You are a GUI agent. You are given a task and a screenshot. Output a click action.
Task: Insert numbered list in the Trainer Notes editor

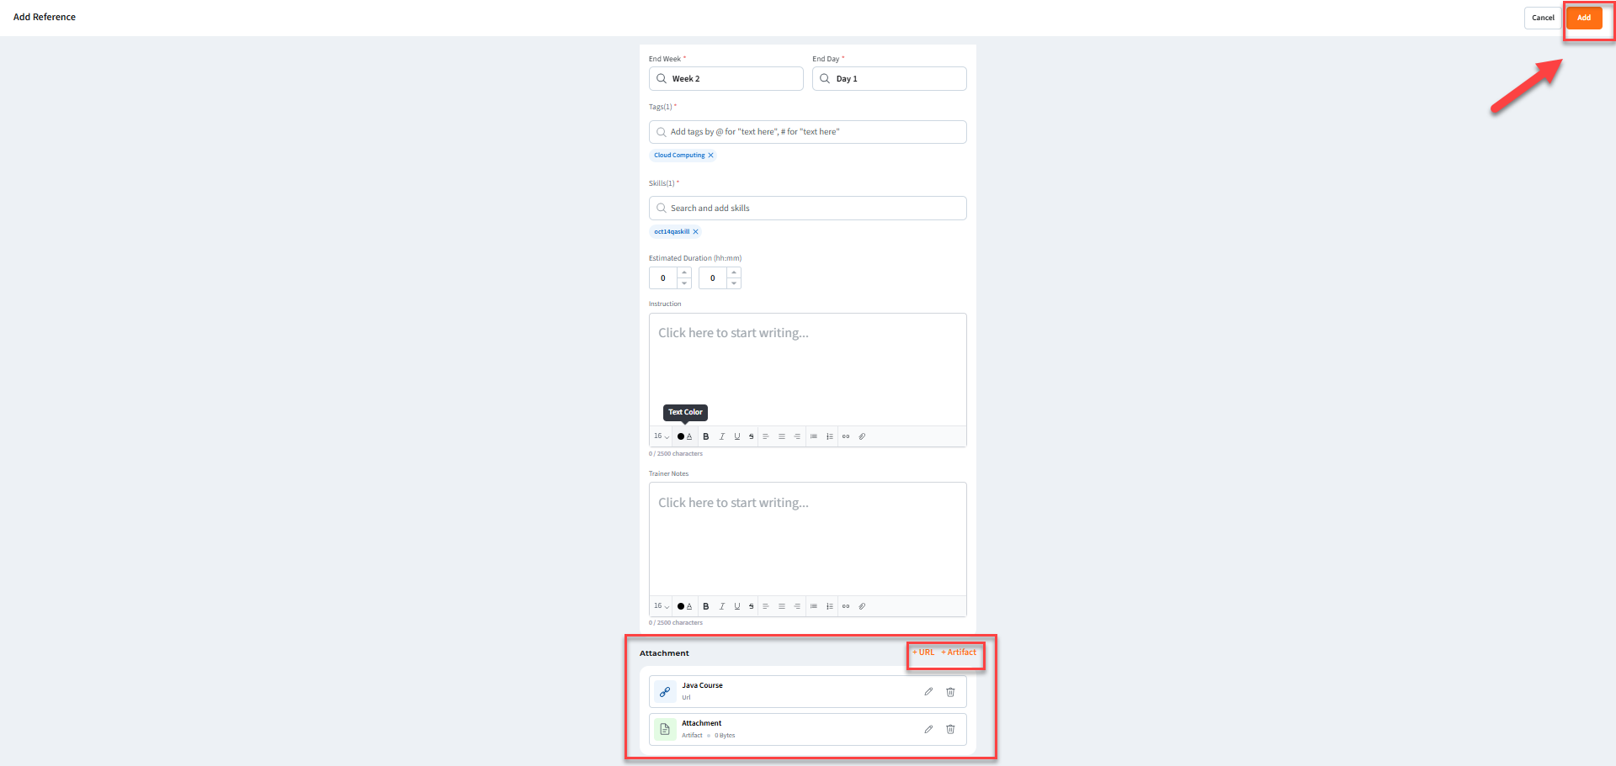830,606
